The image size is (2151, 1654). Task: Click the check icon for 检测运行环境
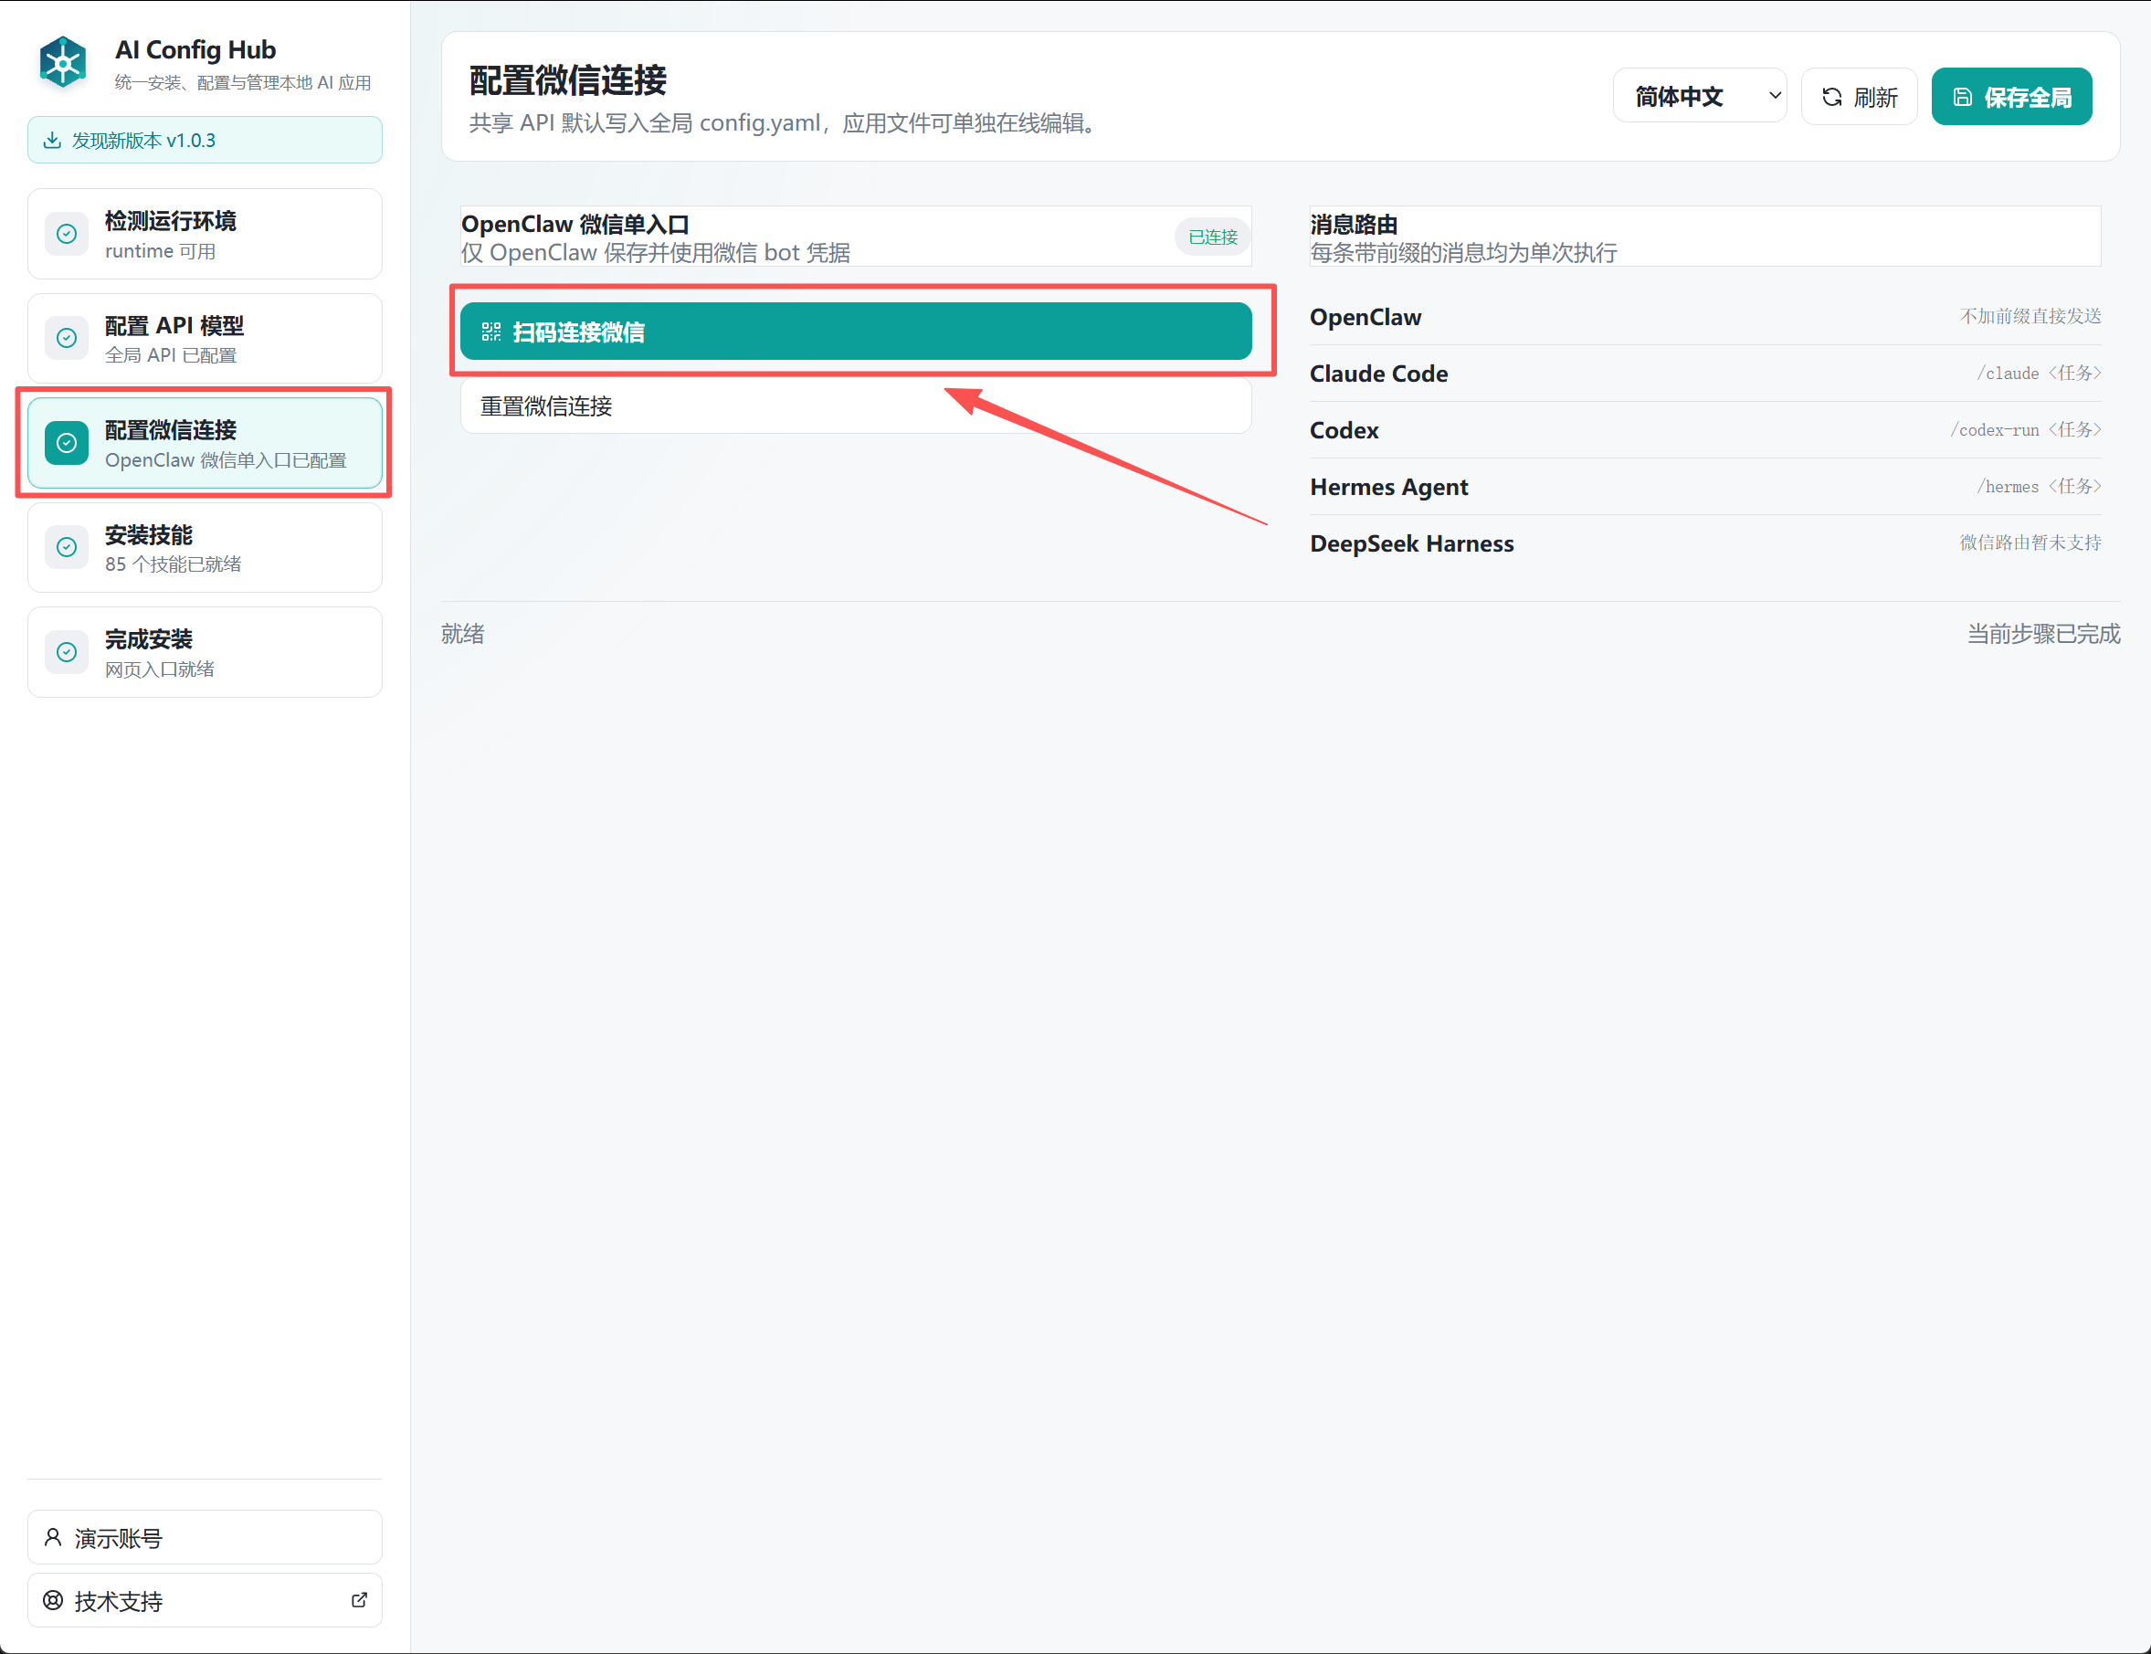coord(67,233)
